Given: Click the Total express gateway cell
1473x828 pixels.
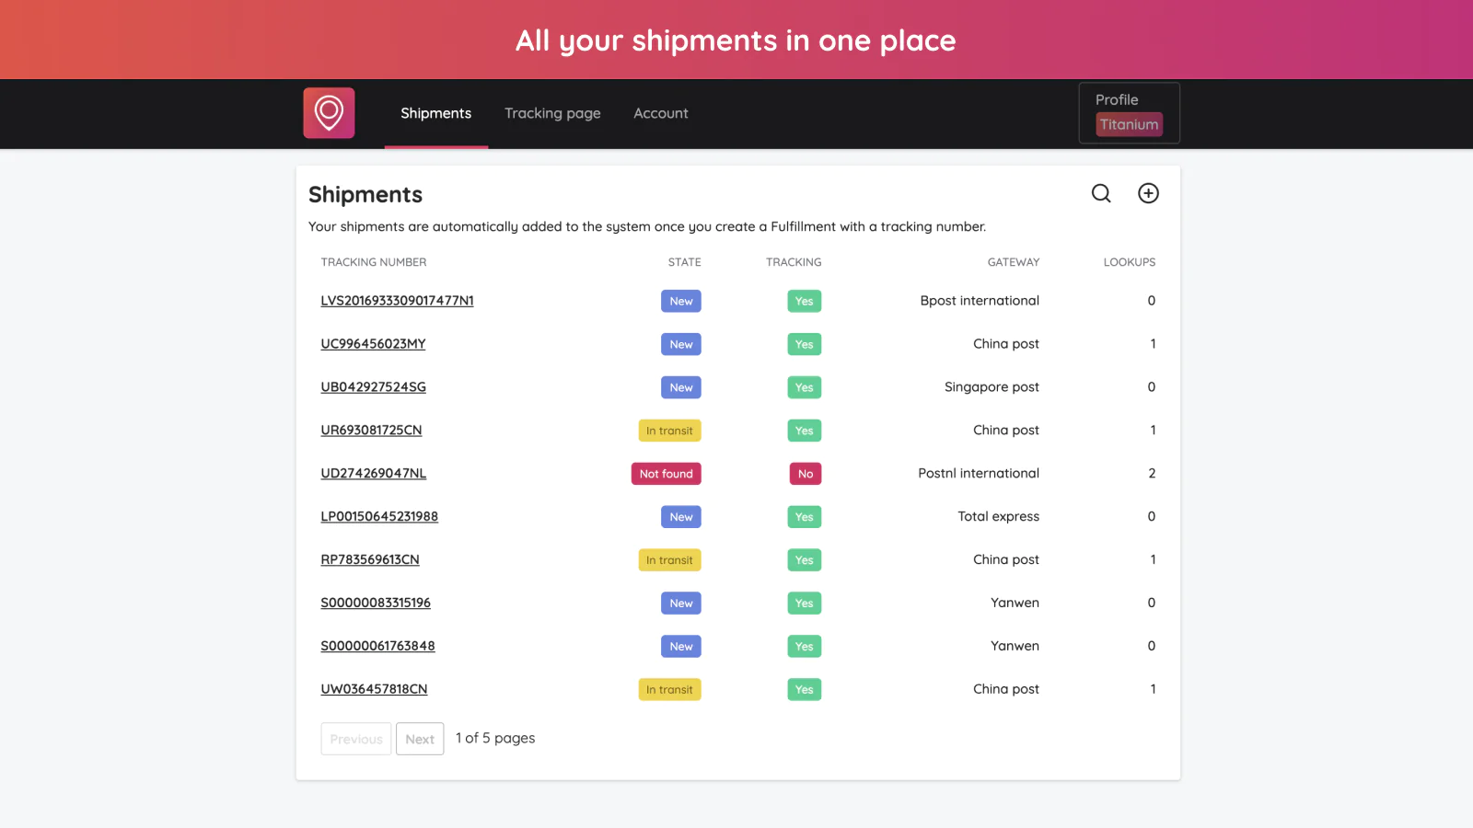Looking at the screenshot, I should (x=999, y=517).
